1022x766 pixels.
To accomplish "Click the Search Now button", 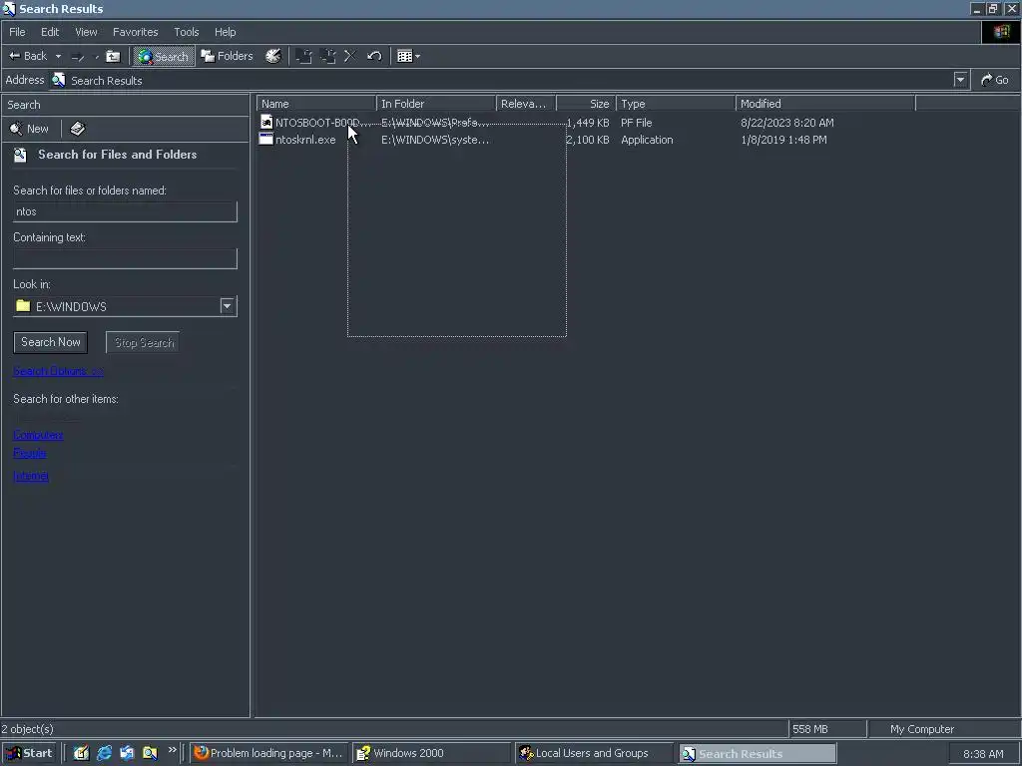I will (51, 342).
